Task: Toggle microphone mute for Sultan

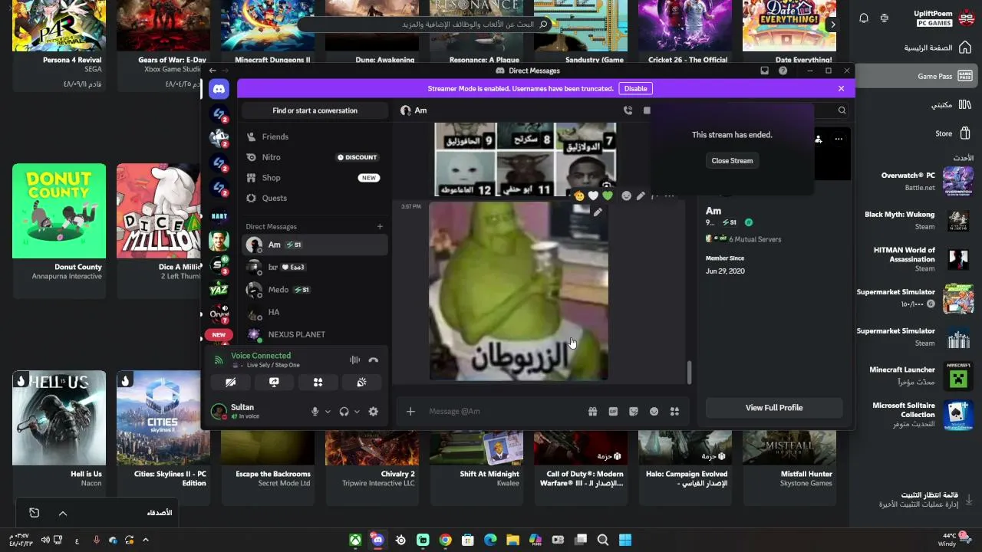Action: [315, 412]
